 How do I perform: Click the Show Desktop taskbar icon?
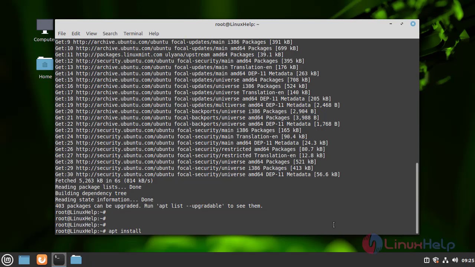coord(24,260)
